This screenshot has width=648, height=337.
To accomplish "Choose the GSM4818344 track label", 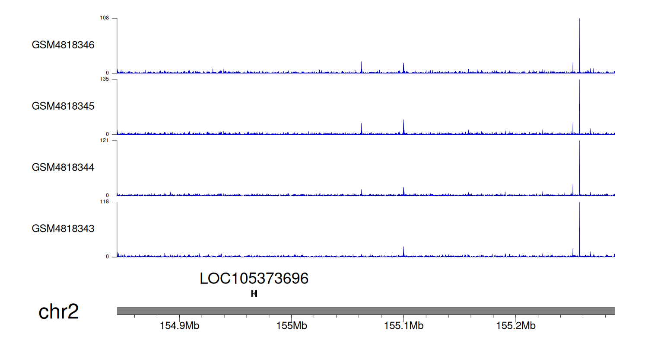I will click(x=63, y=167).
